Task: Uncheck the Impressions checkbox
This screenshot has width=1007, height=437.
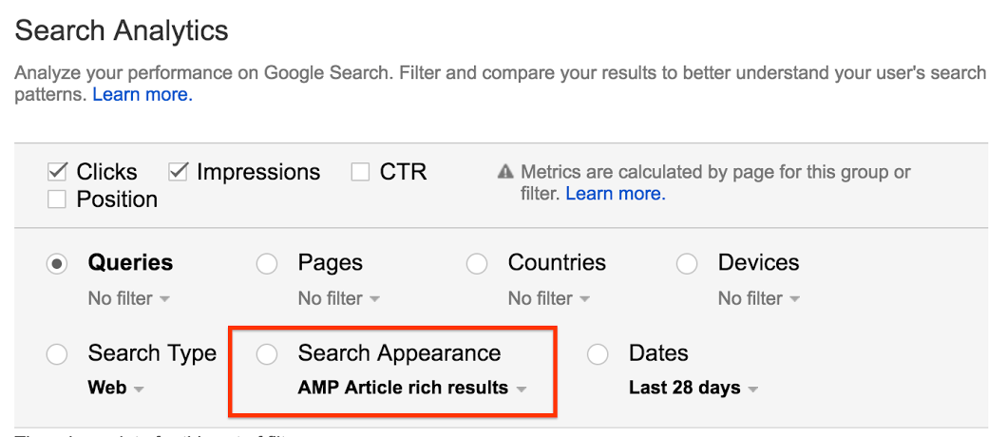Action: pos(179,172)
